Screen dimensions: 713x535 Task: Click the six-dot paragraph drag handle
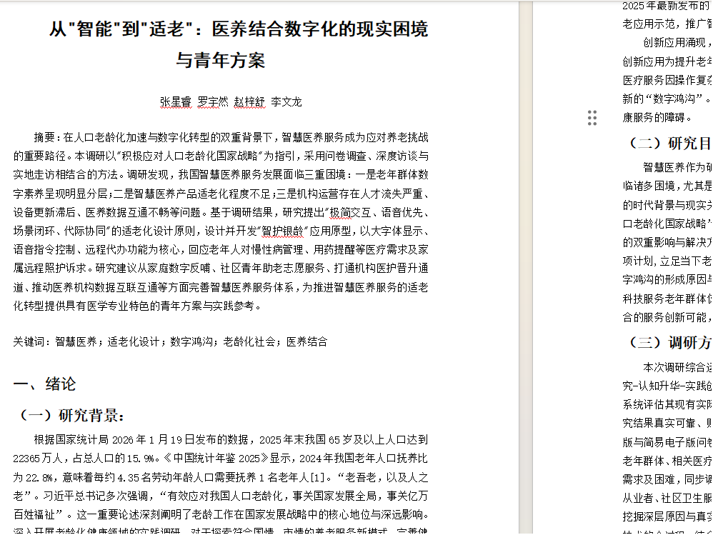point(592,118)
